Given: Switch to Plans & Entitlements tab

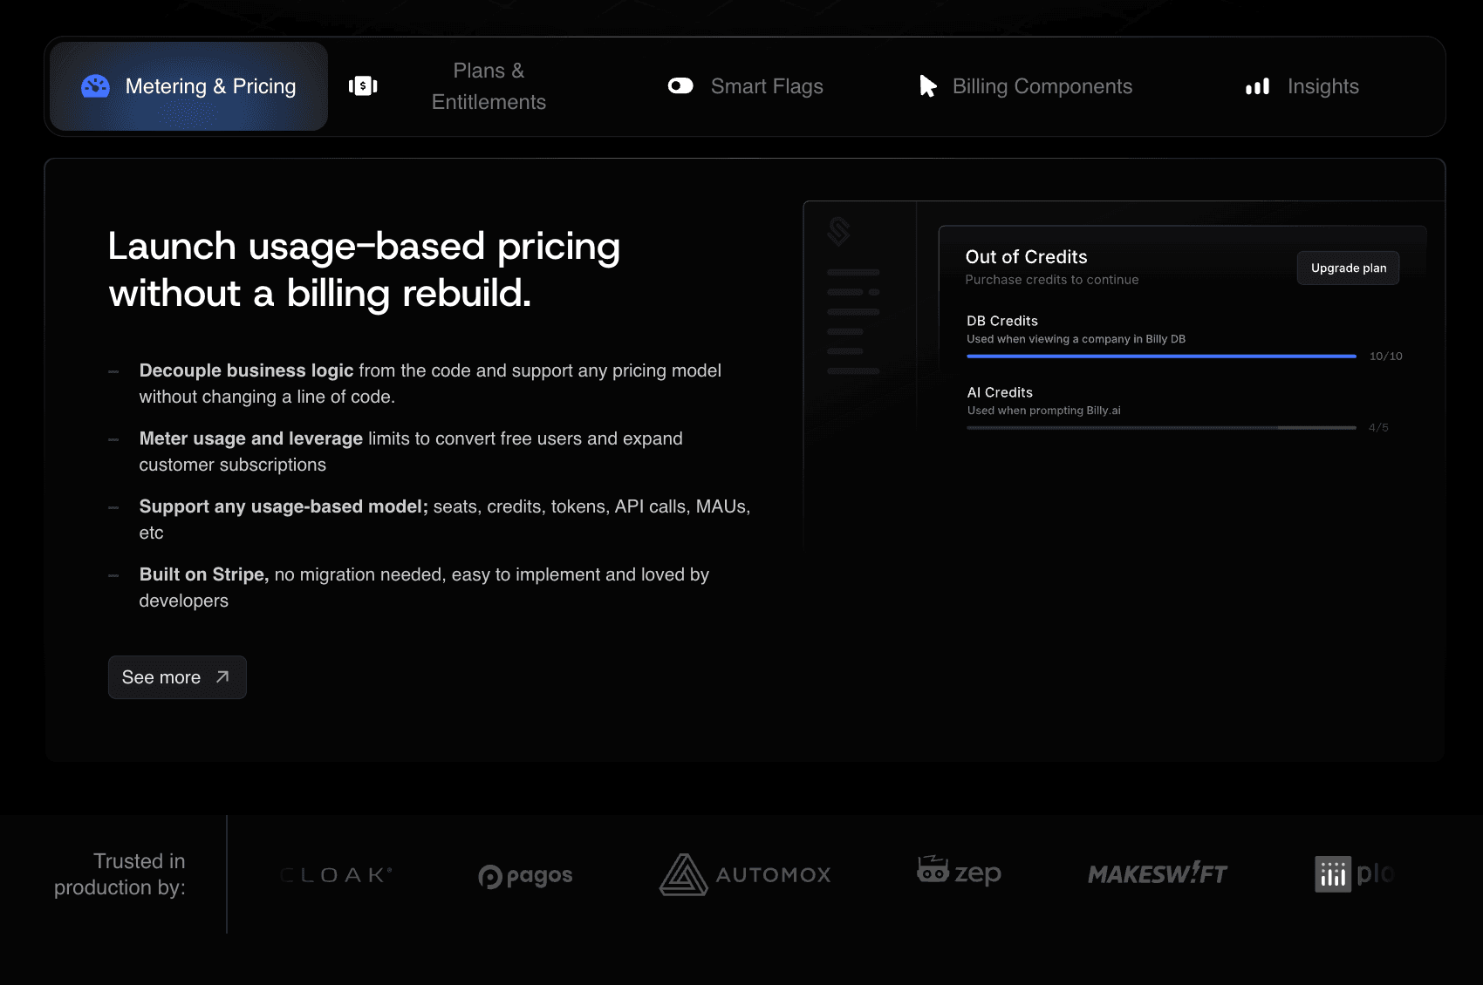Looking at the screenshot, I should (489, 86).
